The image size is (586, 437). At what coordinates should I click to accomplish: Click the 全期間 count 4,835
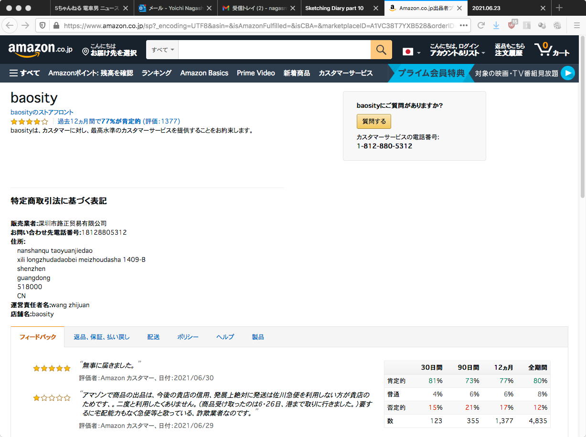click(x=538, y=421)
